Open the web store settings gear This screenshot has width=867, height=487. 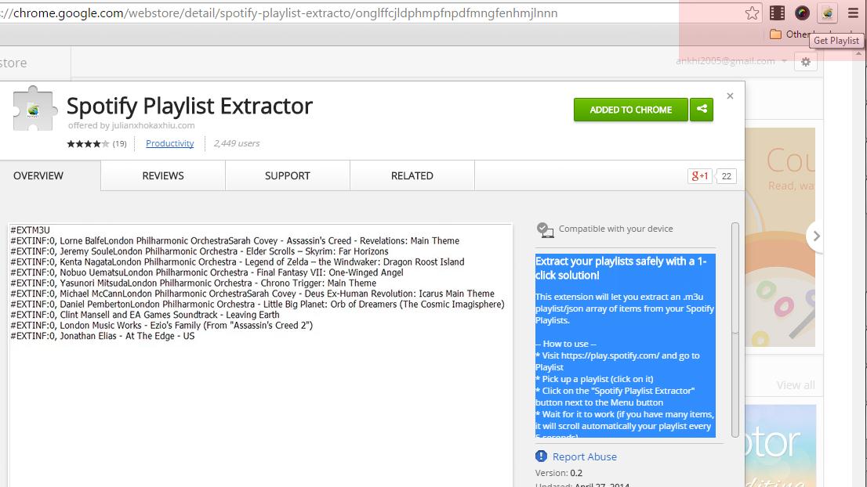[x=806, y=62]
